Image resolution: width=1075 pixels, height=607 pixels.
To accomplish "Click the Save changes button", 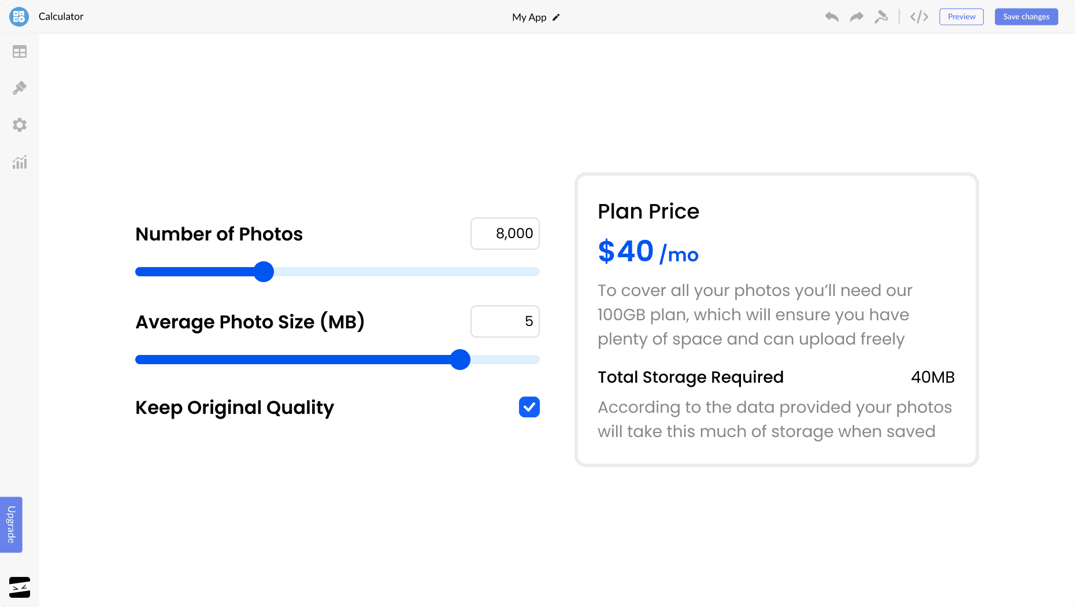I will [1026, 17].
